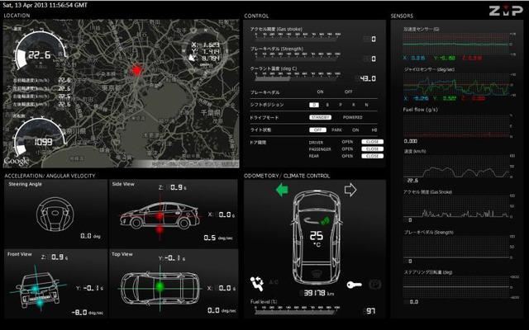Set light status row to ON

355,130
